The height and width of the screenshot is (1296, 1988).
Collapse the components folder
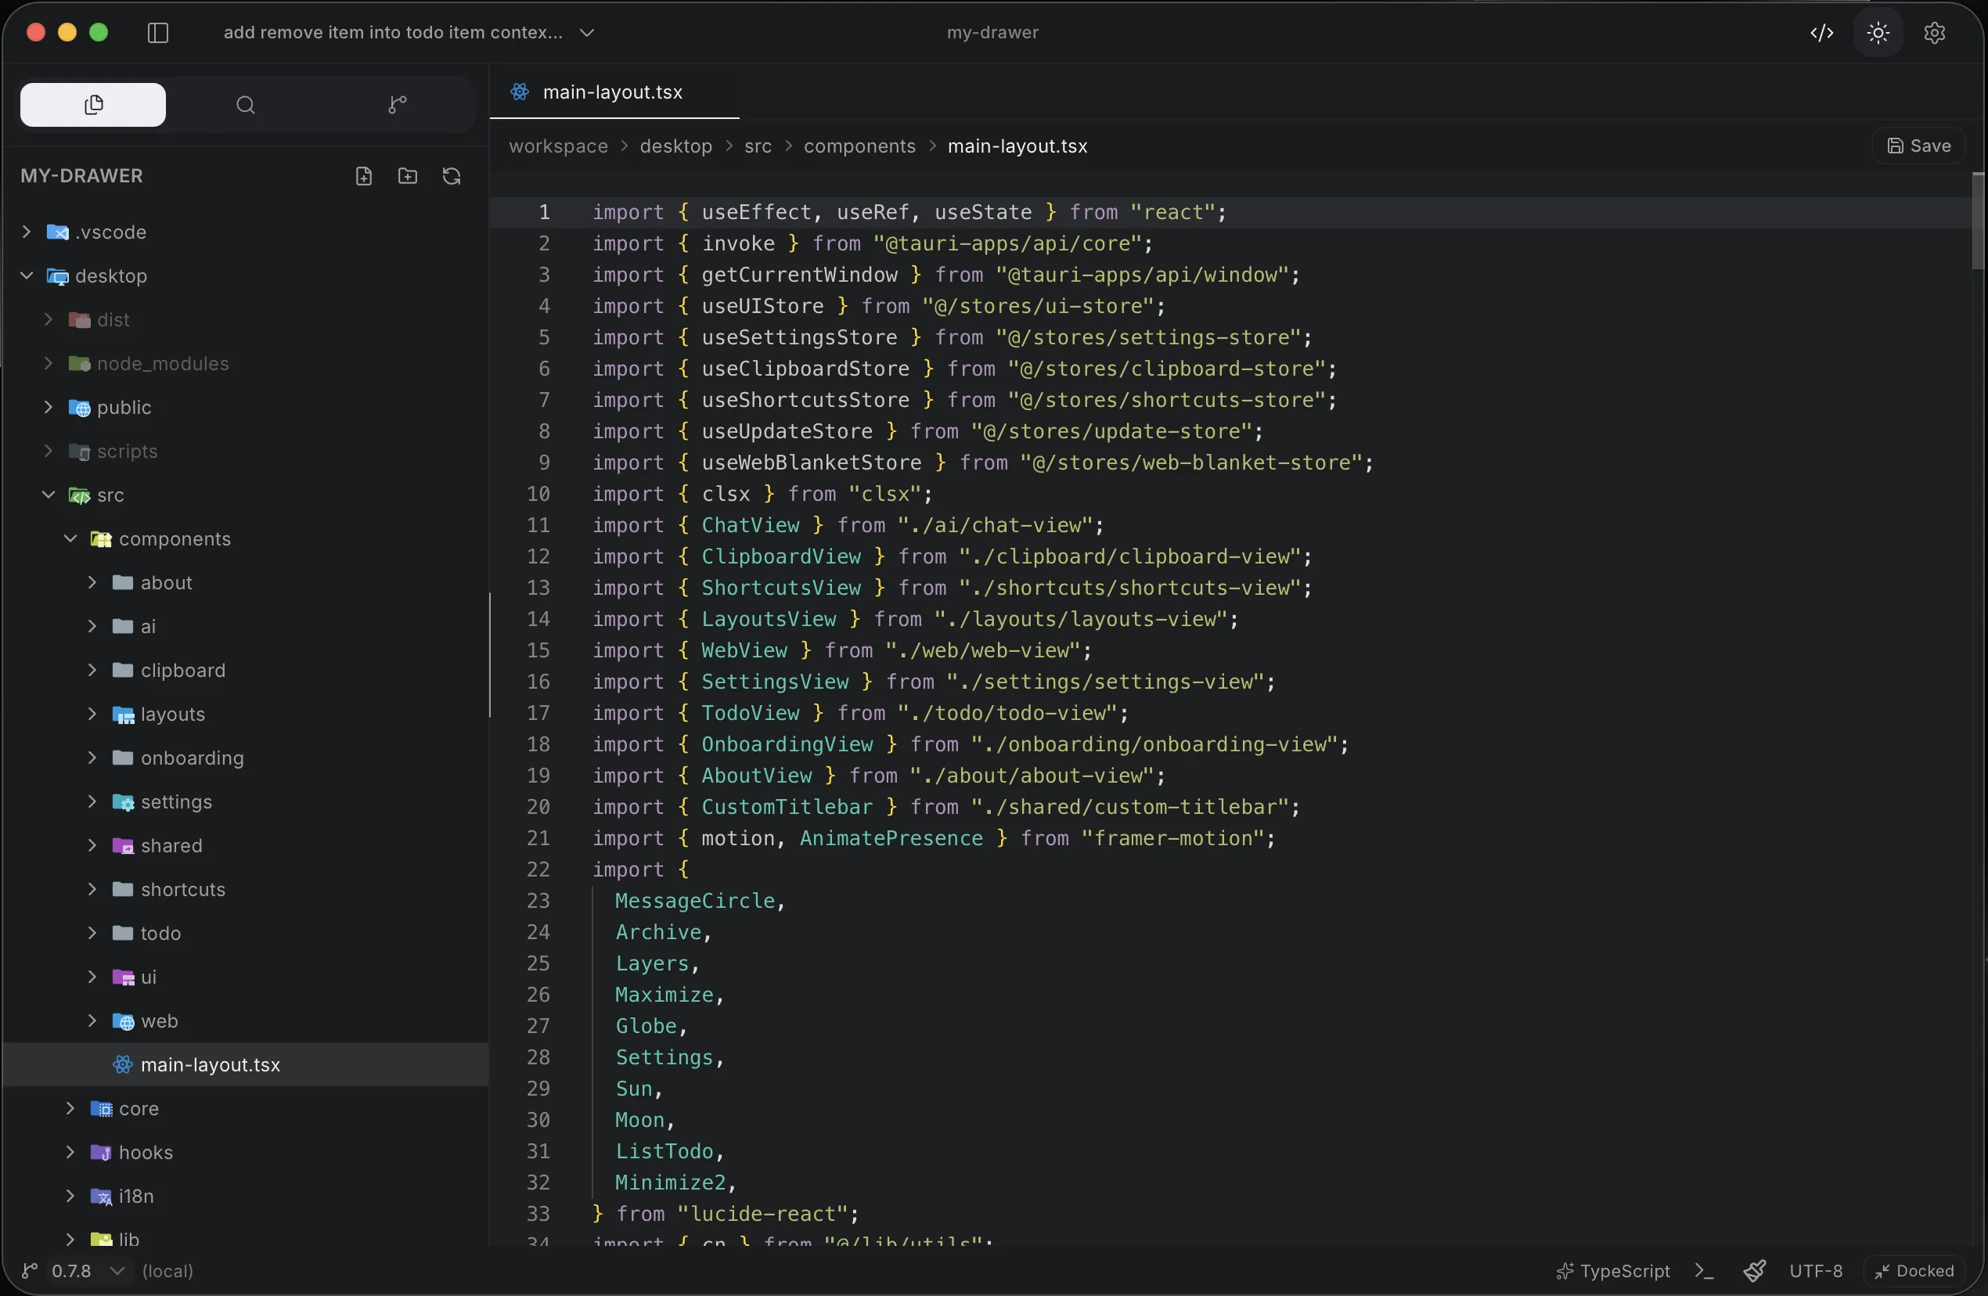(70, 538)
